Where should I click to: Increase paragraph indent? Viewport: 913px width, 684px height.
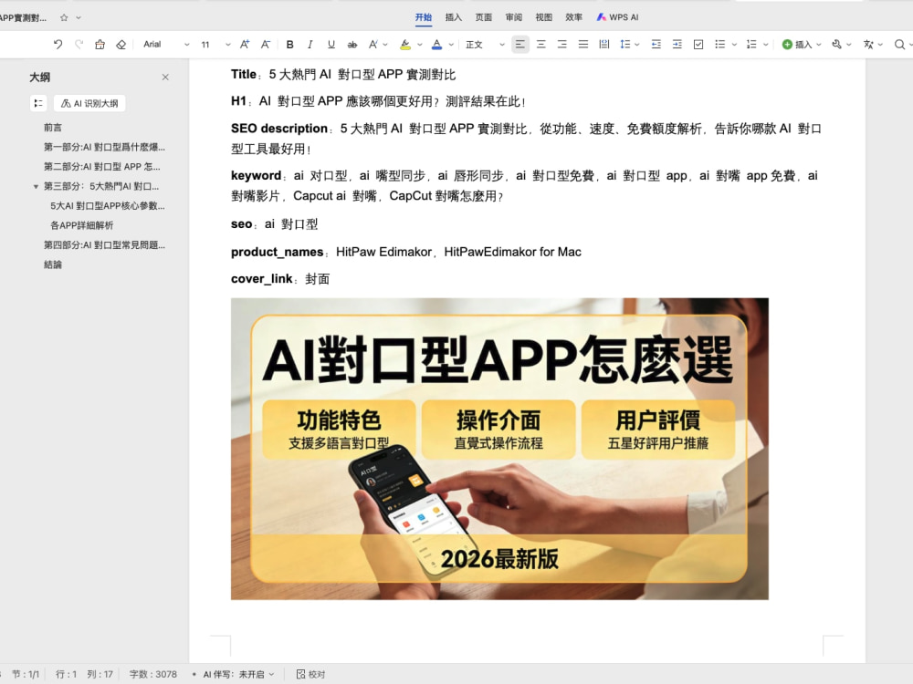click(x=677, y=44)
